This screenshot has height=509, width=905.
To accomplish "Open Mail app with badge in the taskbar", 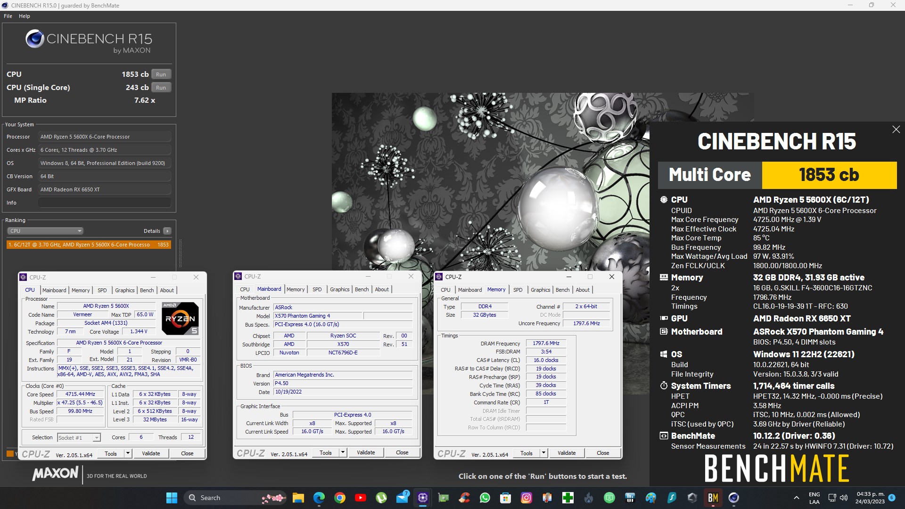I will (x=402, y=498).
